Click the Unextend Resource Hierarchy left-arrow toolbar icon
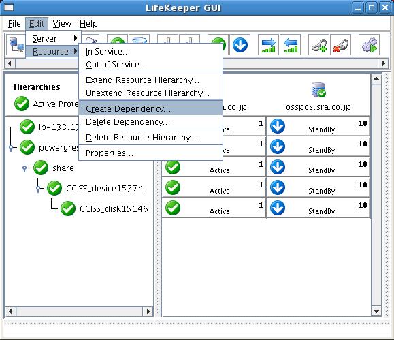Image resolution: width=394 pixels, height=340 pixels. (290, 45)
